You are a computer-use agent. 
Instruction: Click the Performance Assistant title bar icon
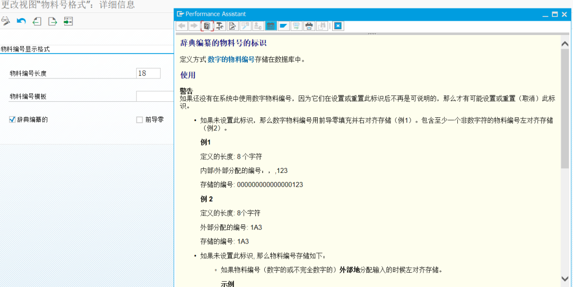(180, 14)
